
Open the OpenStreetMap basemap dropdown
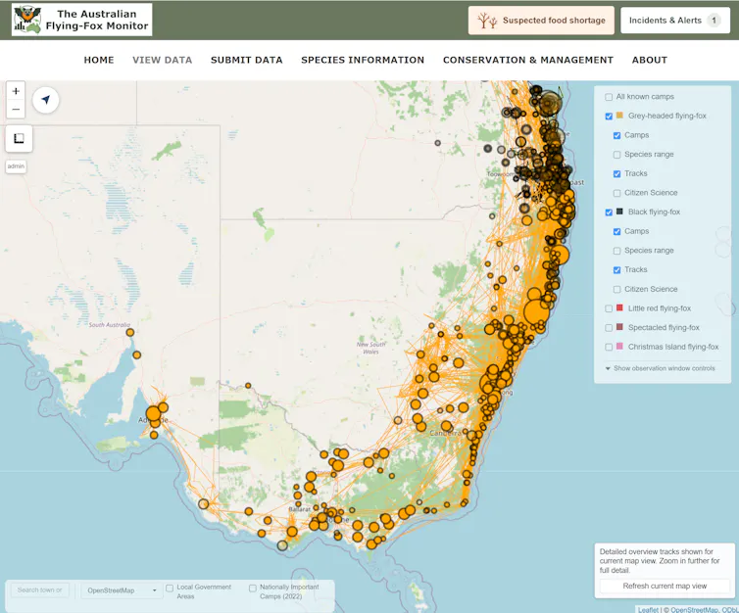point(123,590)
